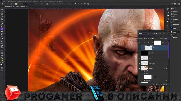Open the Коррекция panel button
181x101 pixels.
coord(174,22)
